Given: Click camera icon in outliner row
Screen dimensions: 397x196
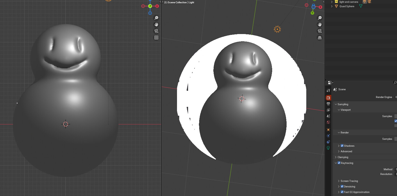Looking at the screenshot, I should point(369,2).
